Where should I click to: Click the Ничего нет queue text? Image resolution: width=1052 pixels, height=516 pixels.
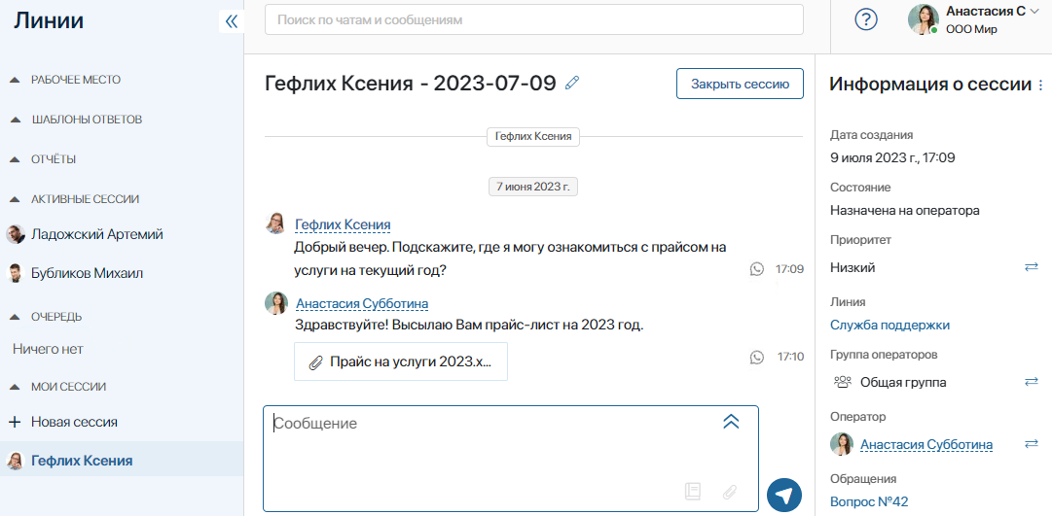48,349
